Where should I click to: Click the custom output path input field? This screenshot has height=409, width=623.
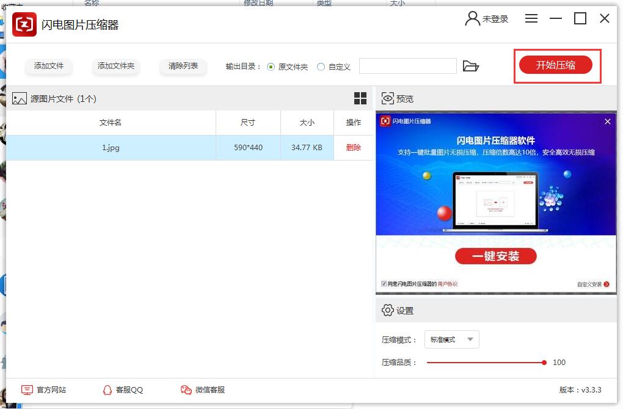click(407, 66)
